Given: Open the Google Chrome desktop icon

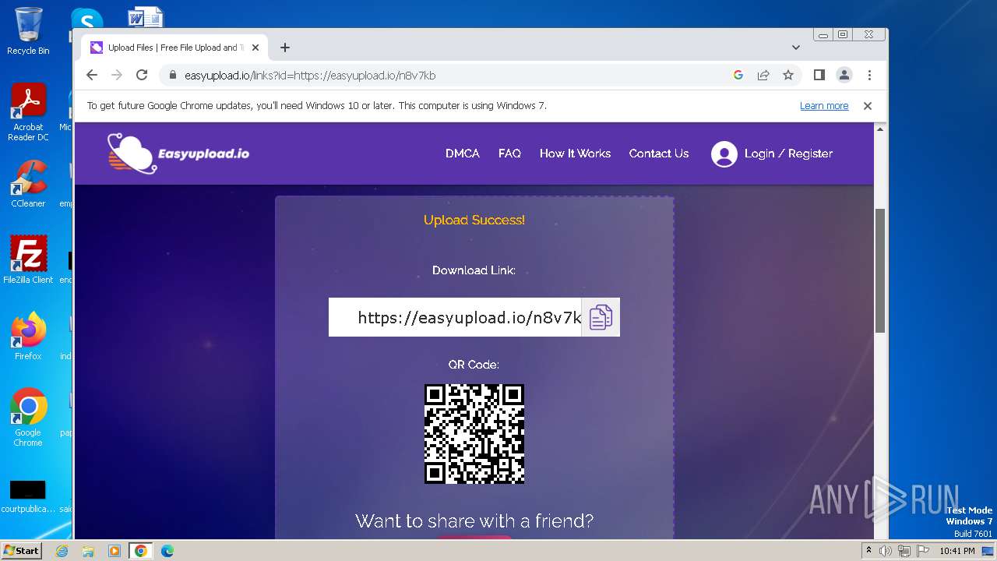Looking at the screenshot, I should click(28, 418).
